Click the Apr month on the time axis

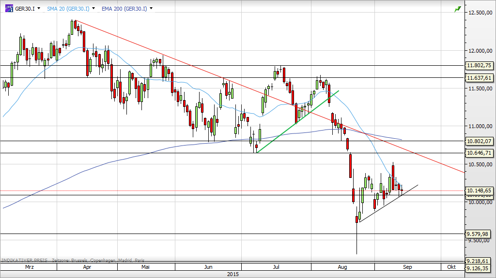pos(87,267)
